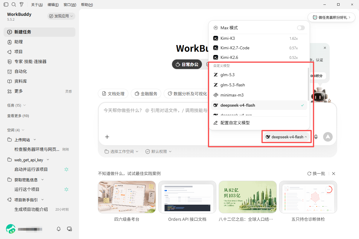This screenshot has width=359, height=239.
Task: Open the 编辑(E) menu
Action: (53, 5)
